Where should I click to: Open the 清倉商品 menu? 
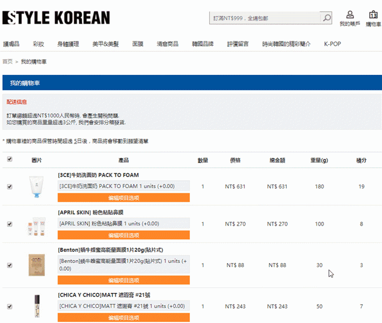[168, 44]
